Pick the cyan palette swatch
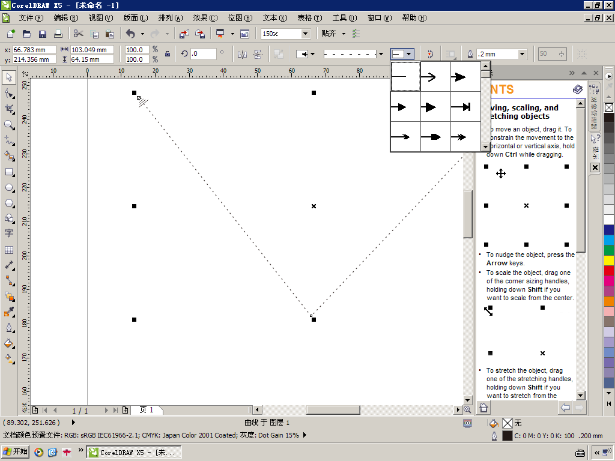The image size is (615, 461). (x=609, y=240)
